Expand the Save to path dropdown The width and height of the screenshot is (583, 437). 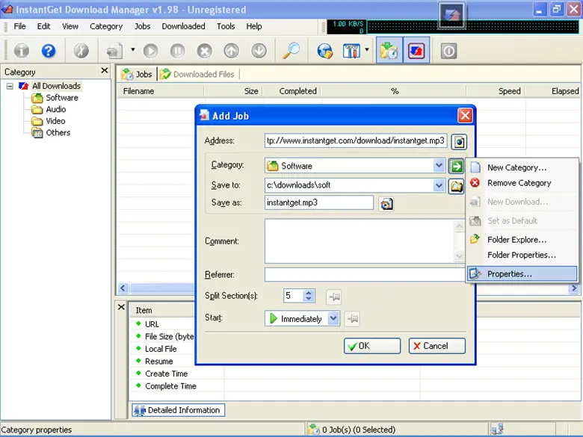click(x=439, y=185)
